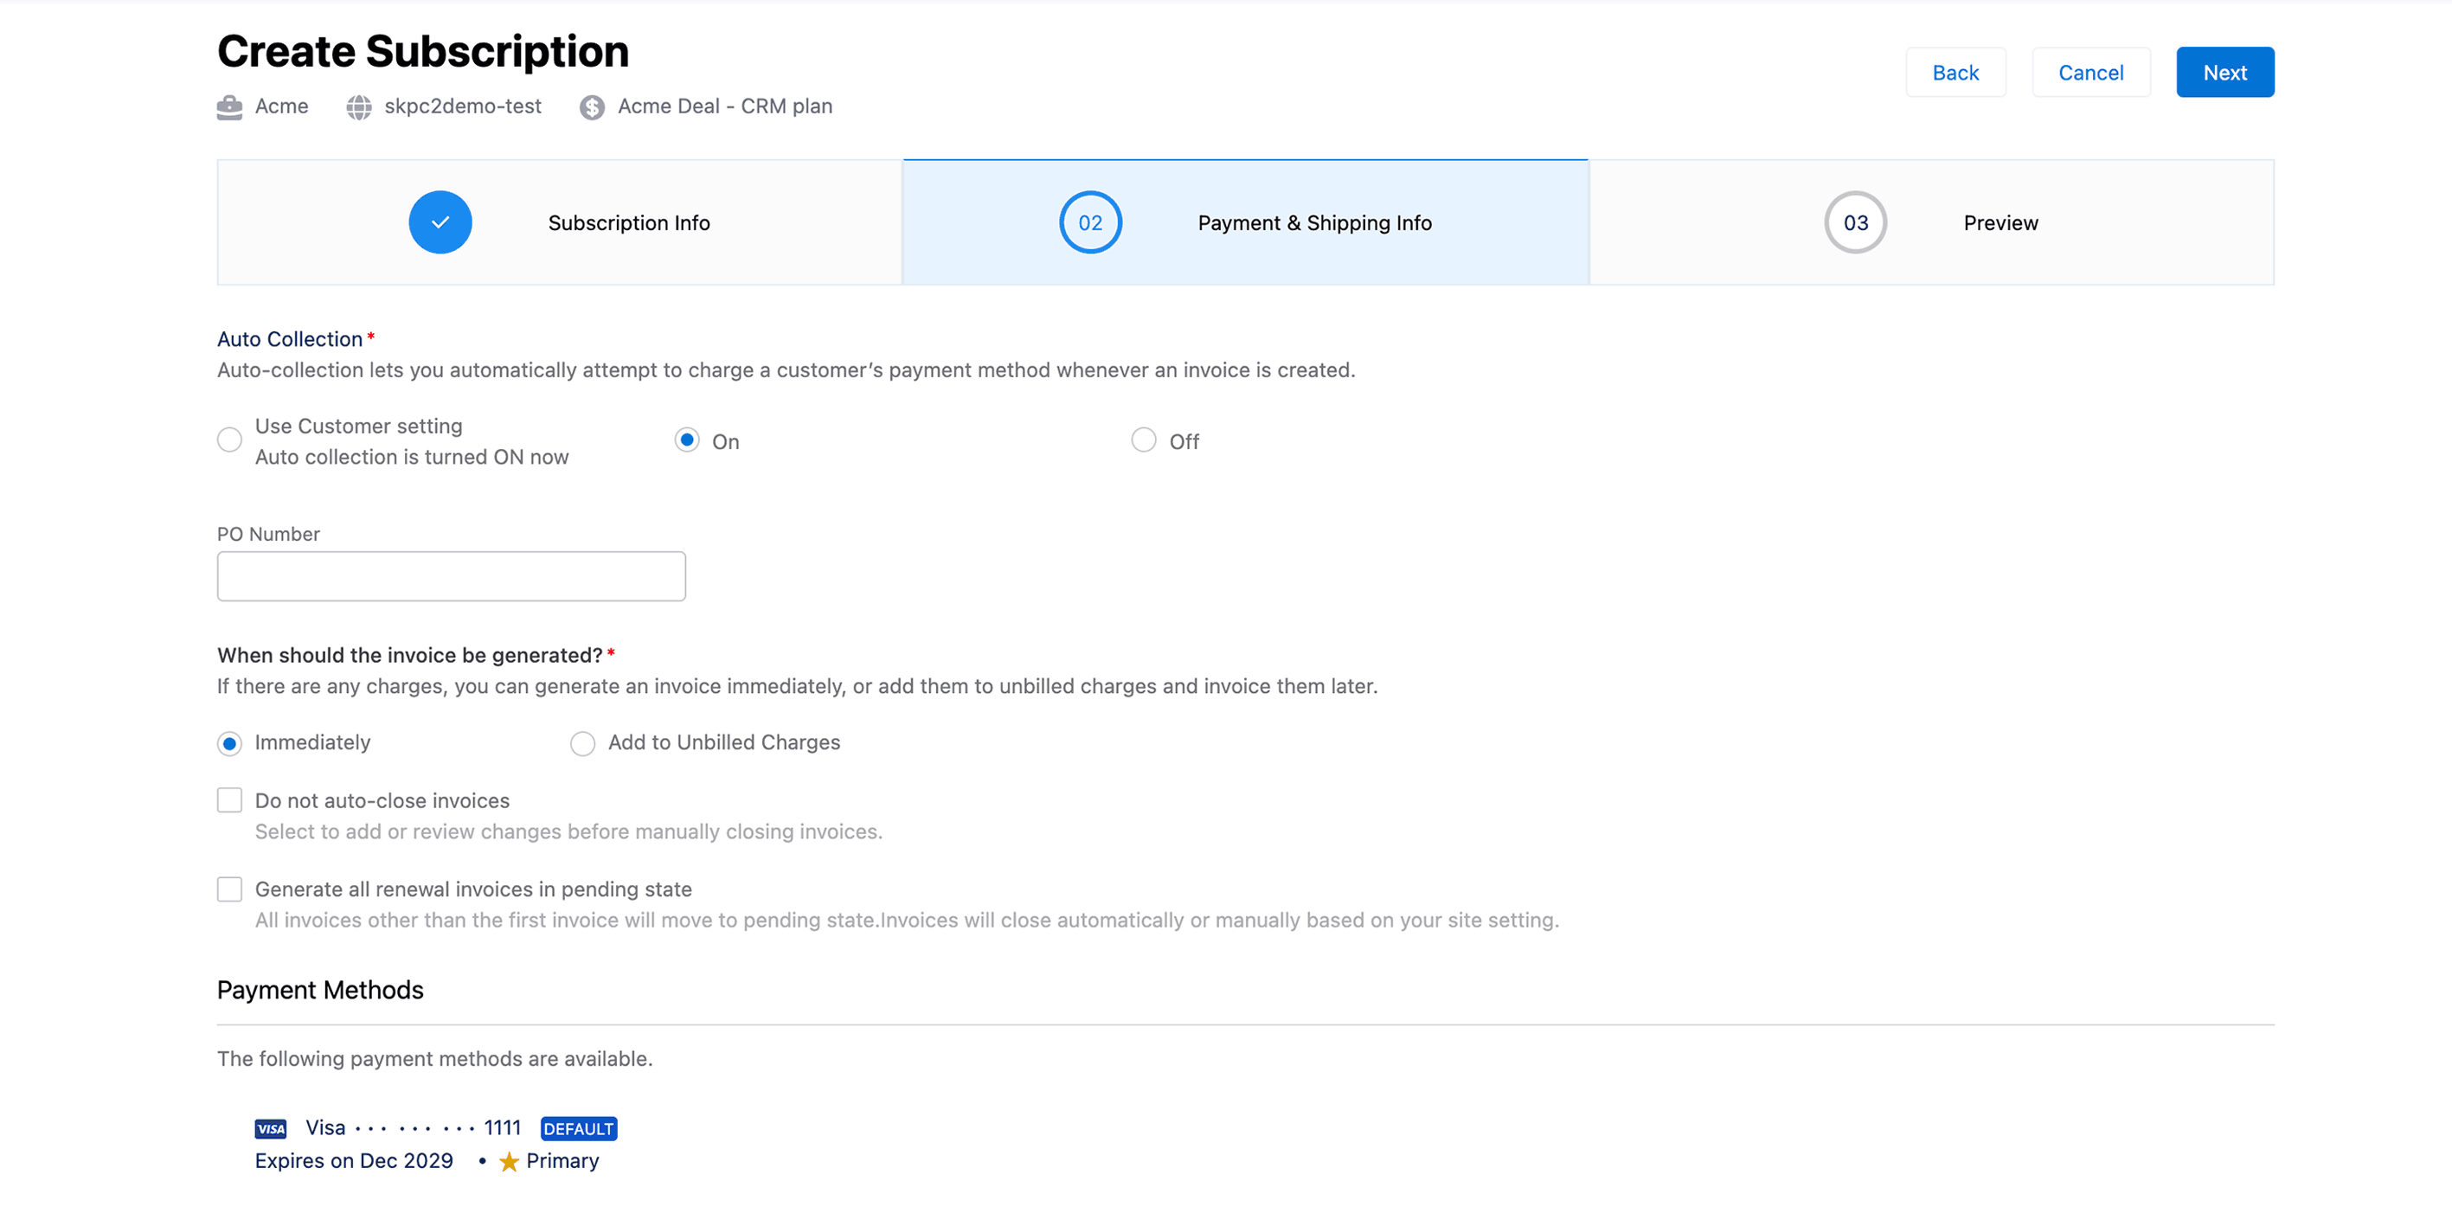Click the dollar icon next to Acme Deal
2452x1213 pixels.
(592, 106)
